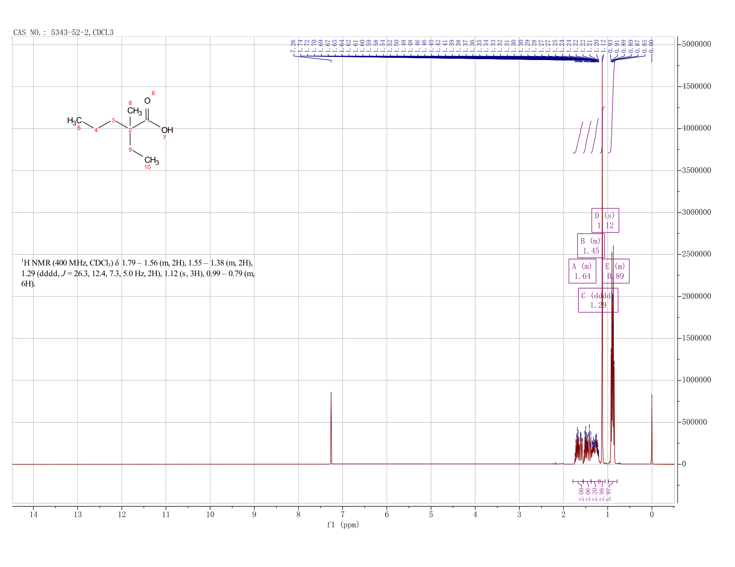Click the H3C group labeled 5

[x=74, y=121]
